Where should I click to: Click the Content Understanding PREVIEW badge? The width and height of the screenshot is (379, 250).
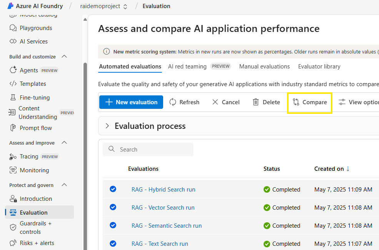(x=67, y=113)
